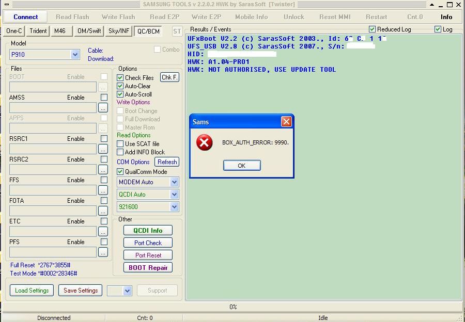Image resolution: width=465 pixels, height=322 pixels.
Task: Open the 921600 baud rate dropdown
Action: click(174, 207)
